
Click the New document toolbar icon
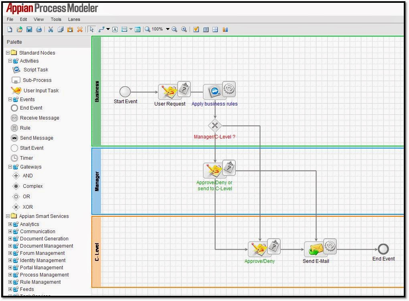pyautogui.click(x=10, y=30)
